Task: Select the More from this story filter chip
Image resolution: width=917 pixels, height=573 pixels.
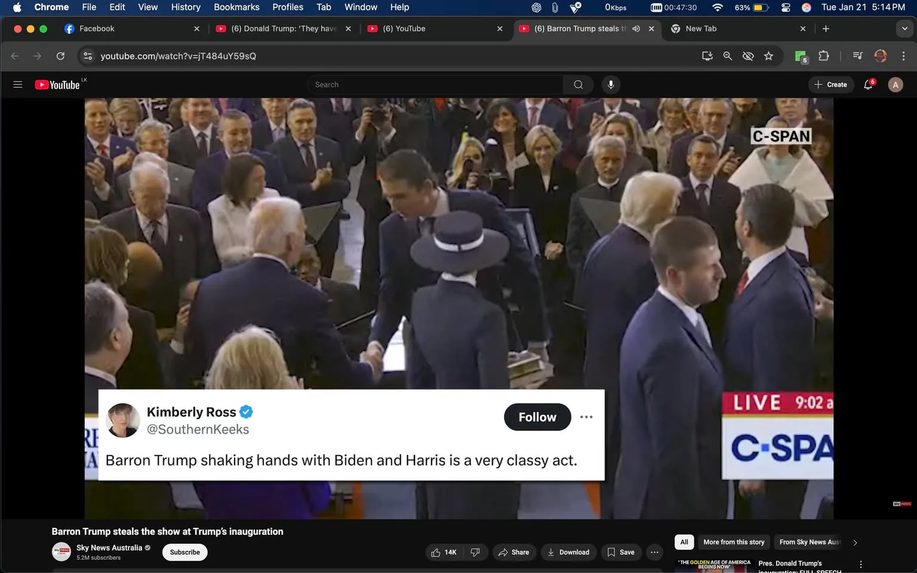Action: (734, 542)
